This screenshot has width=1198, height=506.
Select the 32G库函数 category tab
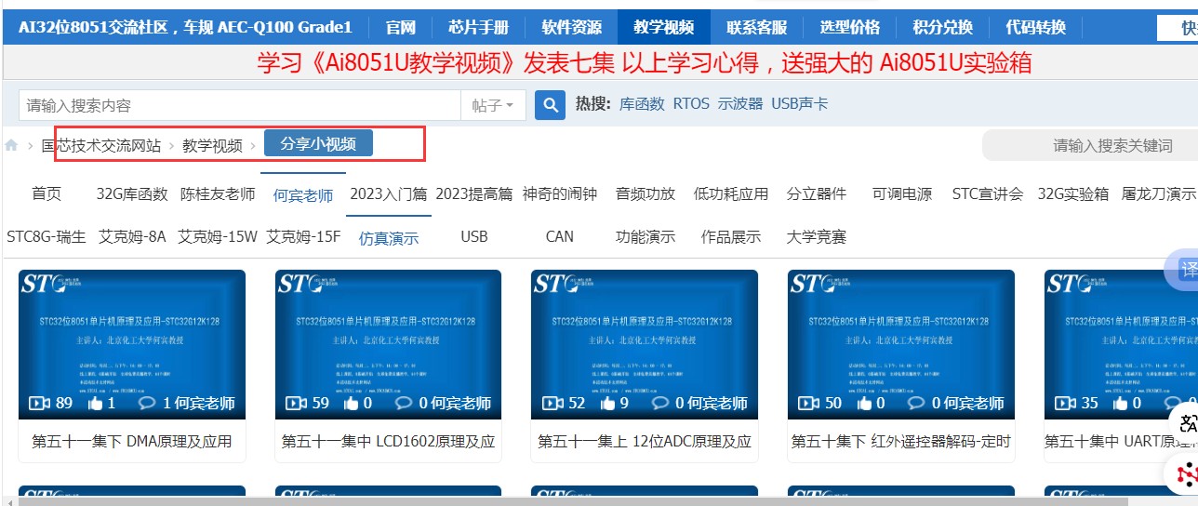pos(132,193)
